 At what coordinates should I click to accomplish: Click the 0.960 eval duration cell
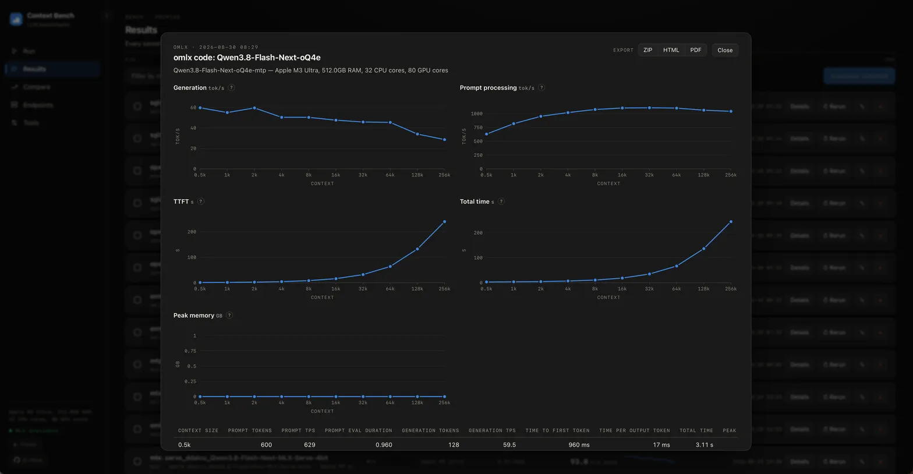coord(384,445)
